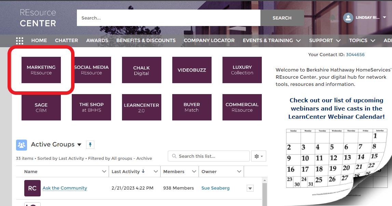Viewport: 392px width, 206px height.
Task: Sort by the Owner column header
Action: tap(209, 171)
